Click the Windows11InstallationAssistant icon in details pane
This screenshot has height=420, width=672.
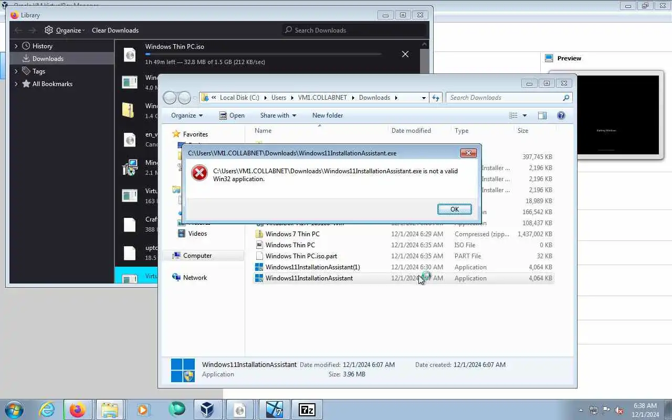click(x=183, y=370)
